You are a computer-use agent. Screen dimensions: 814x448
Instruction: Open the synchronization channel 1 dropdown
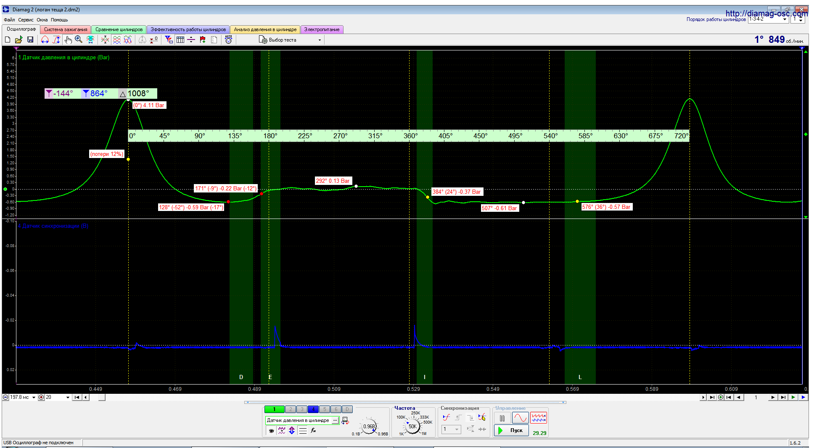[451, 429]
